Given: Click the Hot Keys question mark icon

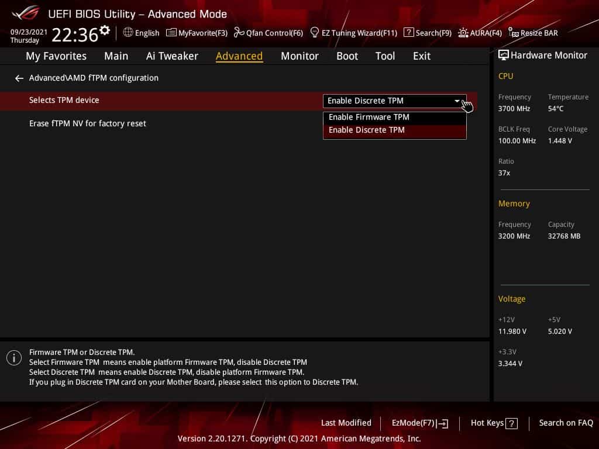Looking at the screenshot, I should (511, 423).
